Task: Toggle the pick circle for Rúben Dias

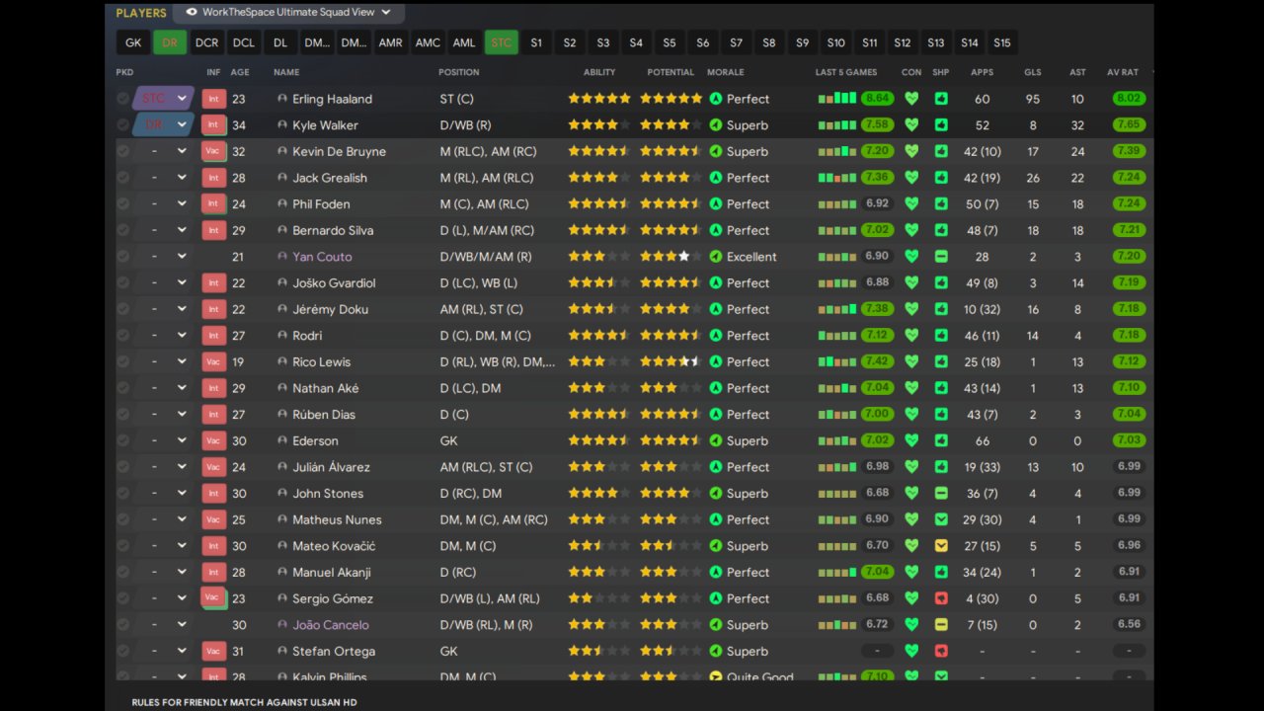Action: [122, 415]
